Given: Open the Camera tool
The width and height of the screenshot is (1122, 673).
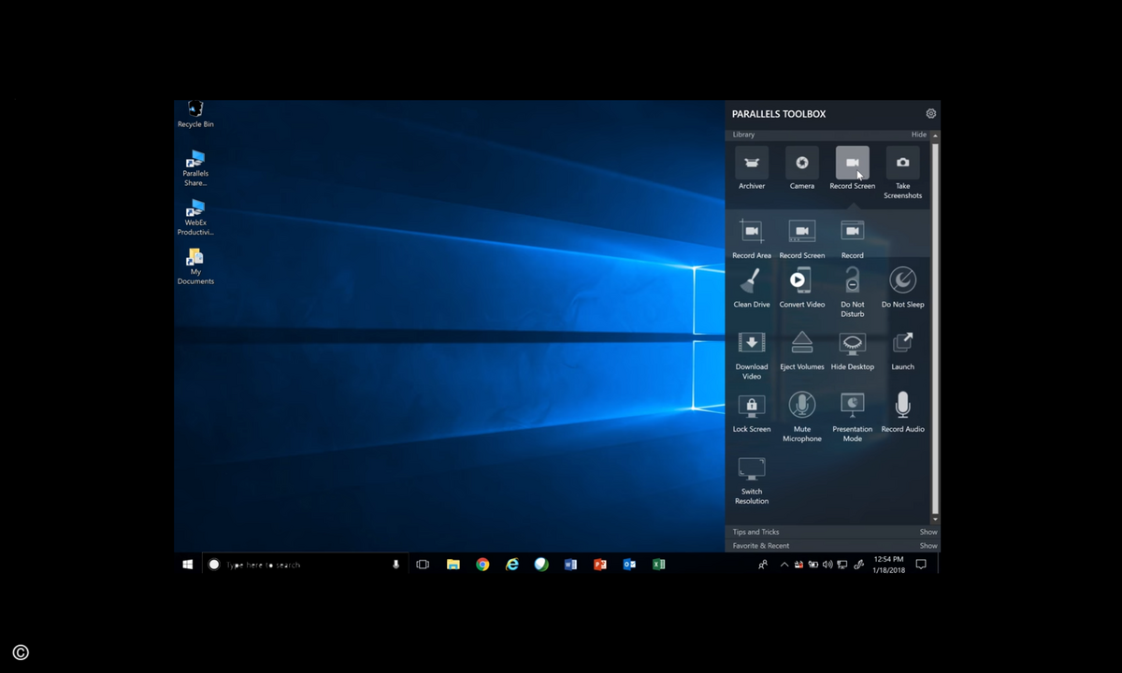Looking at the screenshot, I should point(802,168).
